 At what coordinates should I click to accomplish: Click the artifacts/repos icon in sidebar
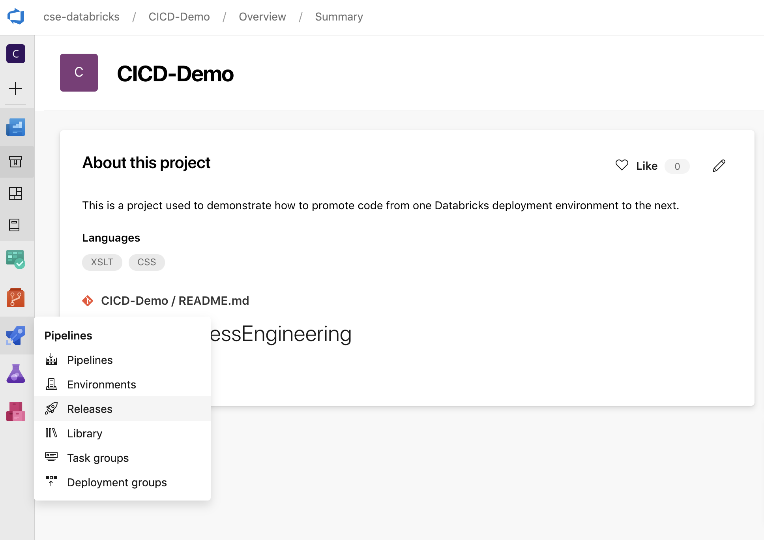pyautogui.click(x=16, y=410)
